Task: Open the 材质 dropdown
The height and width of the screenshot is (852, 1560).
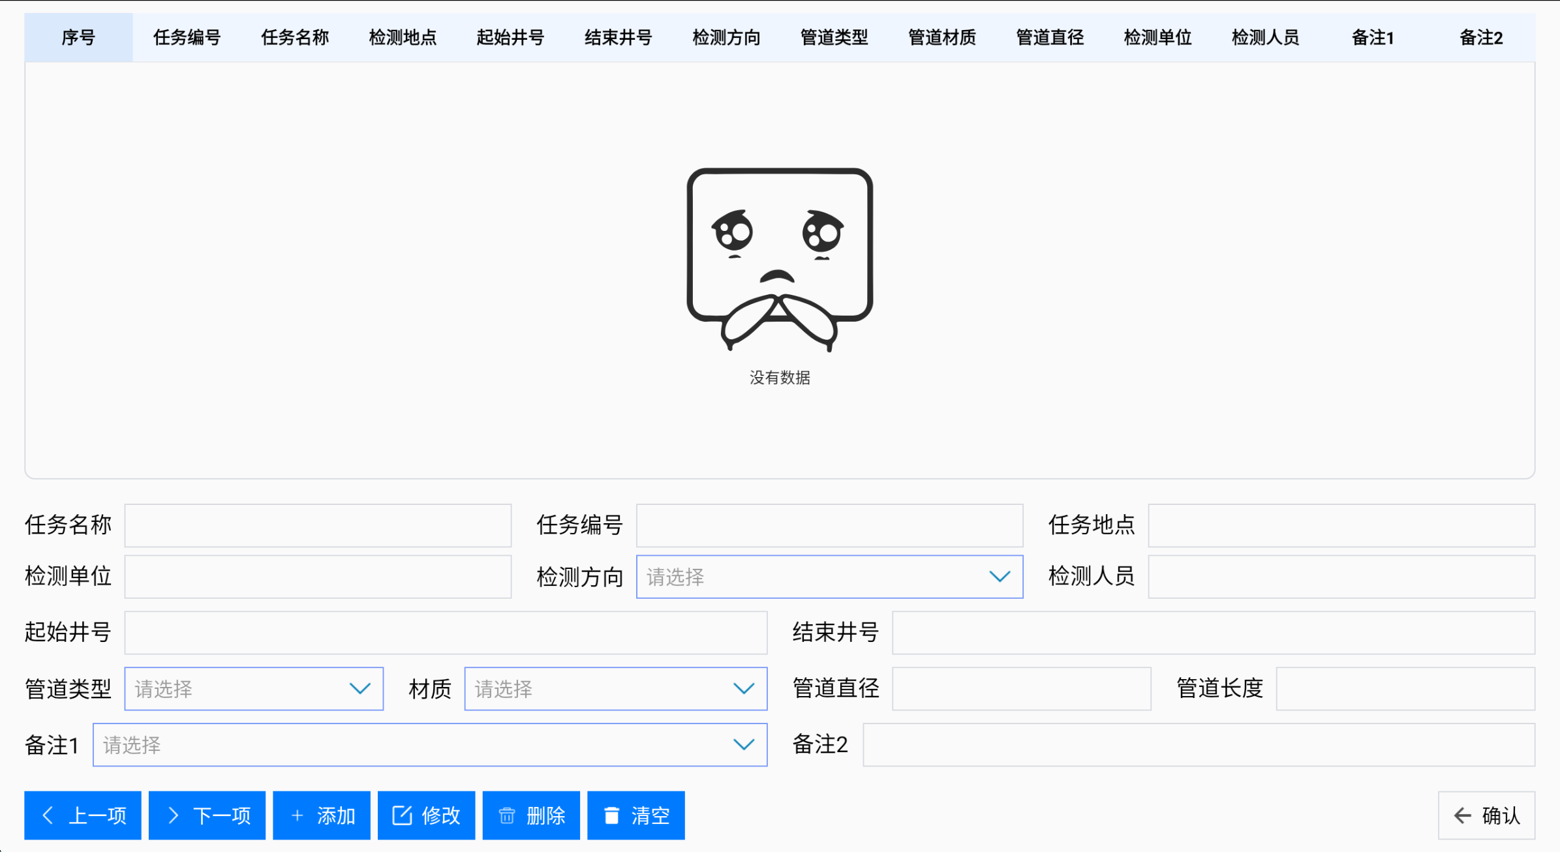Action: (615, 688)
